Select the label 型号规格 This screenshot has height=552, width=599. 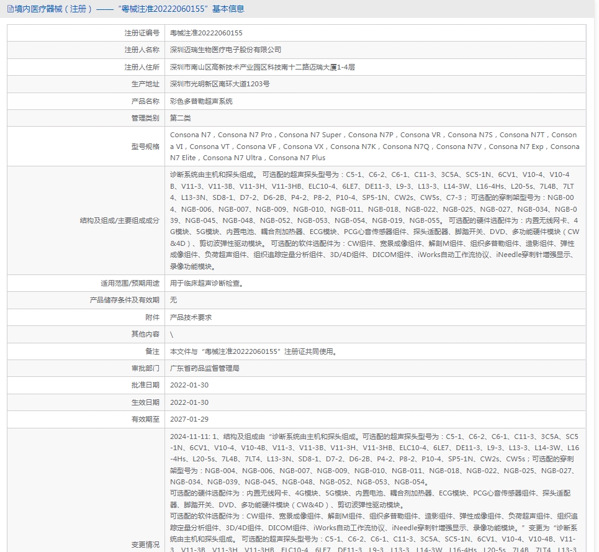tap(145, 147)
